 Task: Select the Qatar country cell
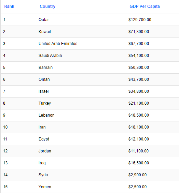coord(44,20)
